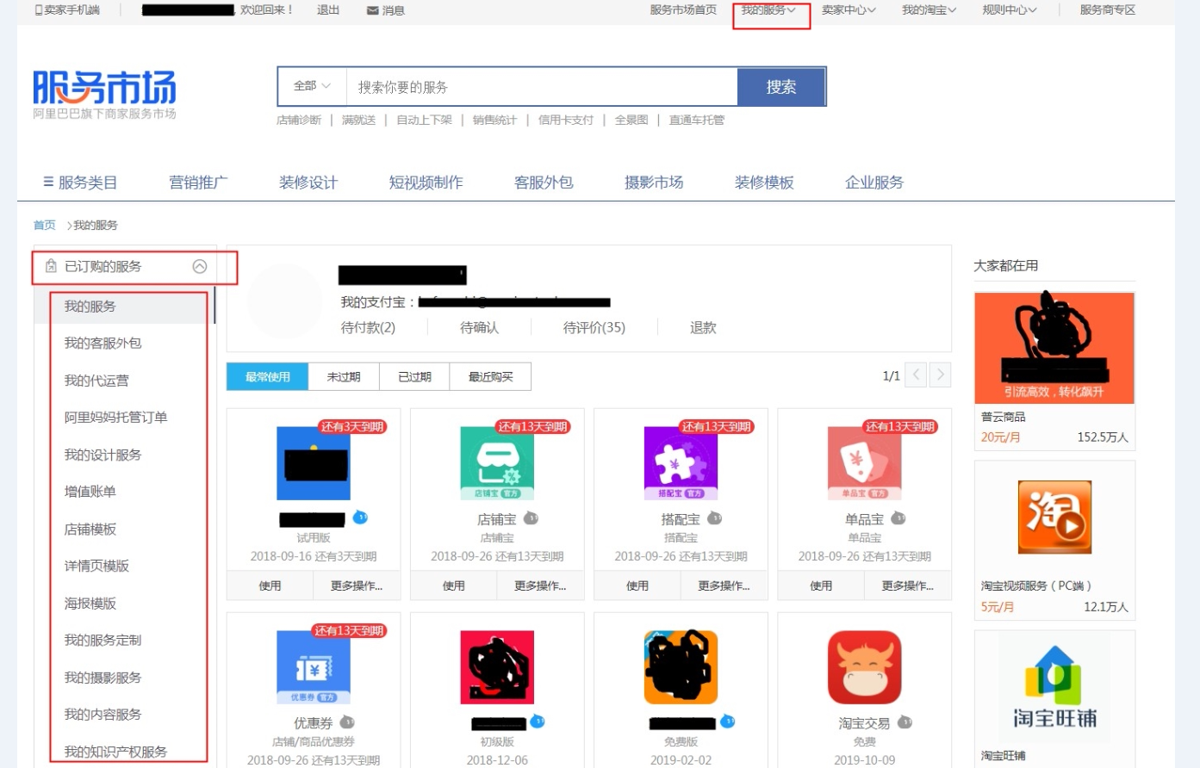The height and width of the screenshot is (768, 1200).
Task: Expand the 我的淘宝 top menu
Action: [x=929, y=10]
